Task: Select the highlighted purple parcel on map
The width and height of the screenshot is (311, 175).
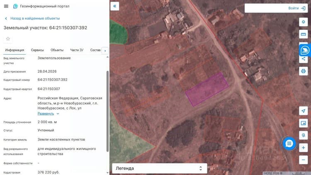Action: [x=207, y=89]
